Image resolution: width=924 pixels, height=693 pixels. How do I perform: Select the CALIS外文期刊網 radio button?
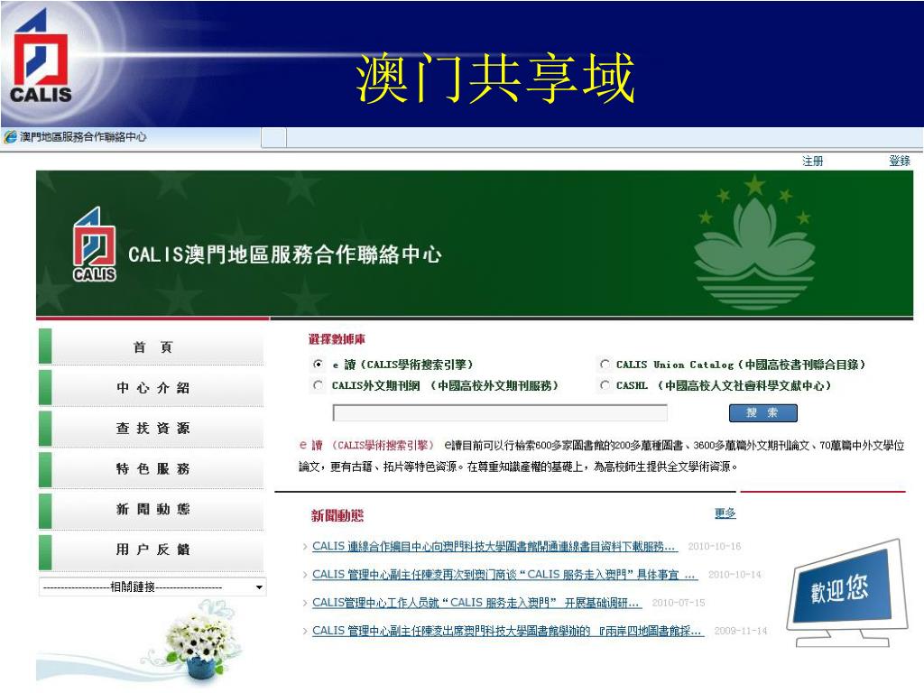coord(319,385)
